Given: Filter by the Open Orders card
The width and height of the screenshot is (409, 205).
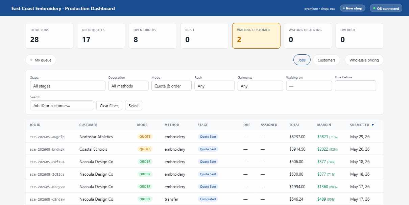Looking at the screenshot, I should [153, 36].
